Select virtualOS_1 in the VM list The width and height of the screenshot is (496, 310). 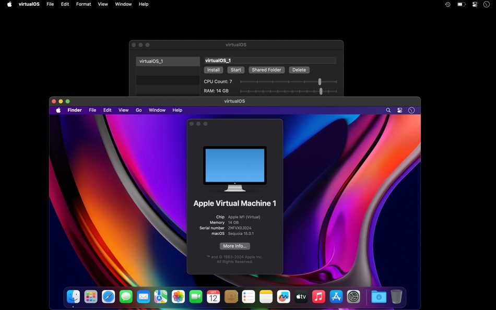[x=168, y=62]
